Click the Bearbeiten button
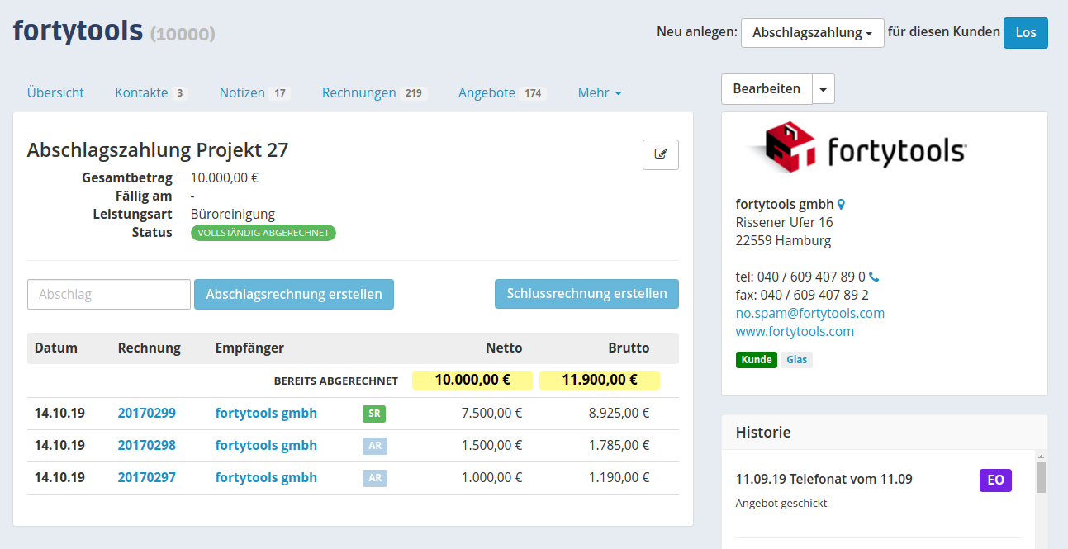The height and width of the screenshot is (549, 1068). [x=767, y=89]
